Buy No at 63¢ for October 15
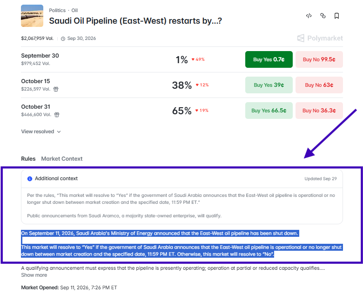363x293 pixels. pyautogui.click(x=319, y=85)
